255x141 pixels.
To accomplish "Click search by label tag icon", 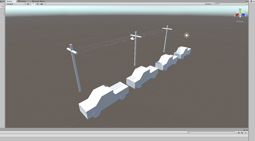I will (x=242, y=133).
